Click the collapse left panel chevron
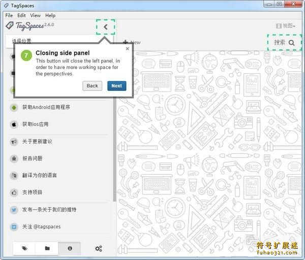305x260 pixels. 106,27
